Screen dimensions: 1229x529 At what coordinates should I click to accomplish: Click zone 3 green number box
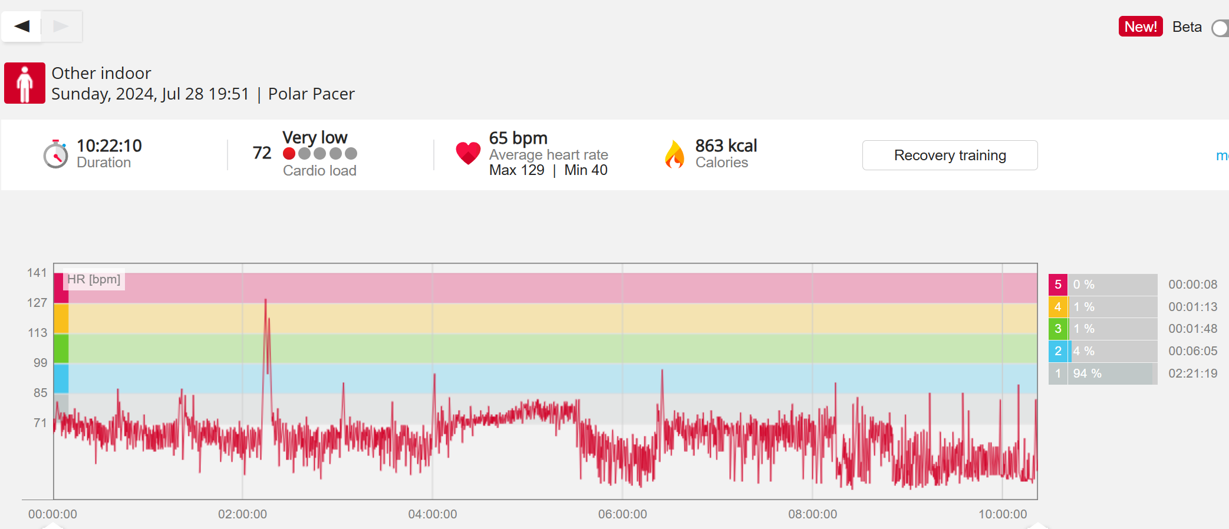pyautogui.click(x=1057, y=329)
